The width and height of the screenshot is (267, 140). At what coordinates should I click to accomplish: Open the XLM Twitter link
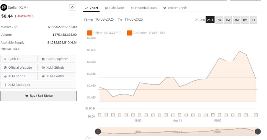pyautogui.click(x=57, y=76)
